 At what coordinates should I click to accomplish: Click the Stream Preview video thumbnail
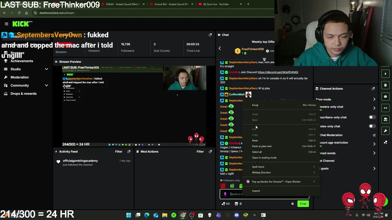pyautogui.click(x=134, y=106)
